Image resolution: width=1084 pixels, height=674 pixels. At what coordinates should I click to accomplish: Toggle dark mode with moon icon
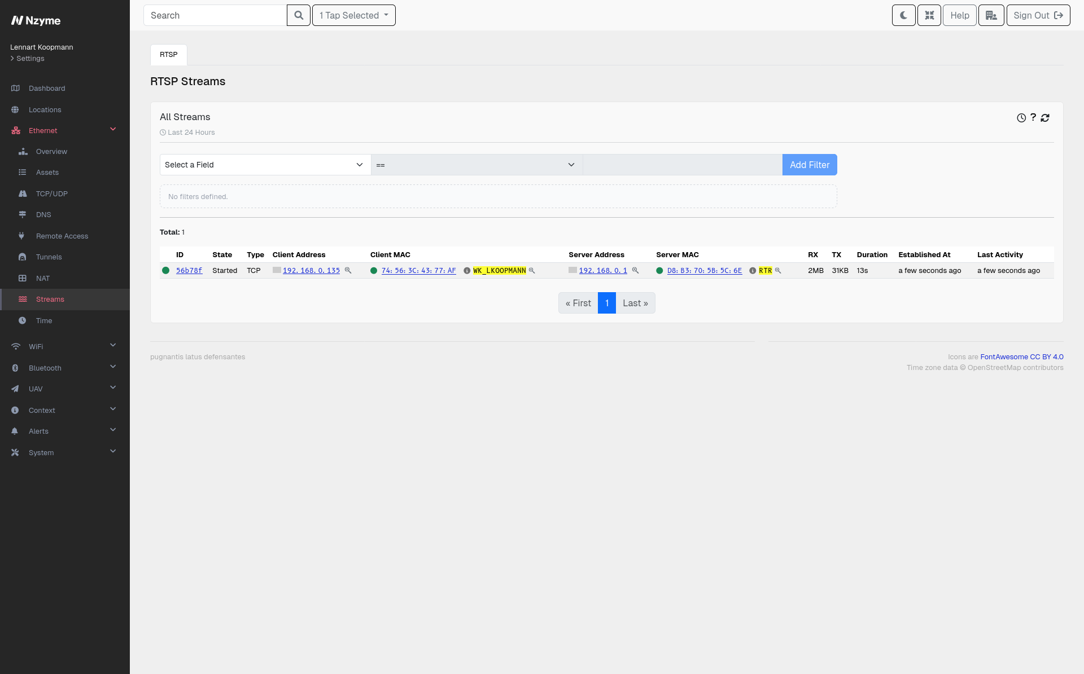coord(903,15)
